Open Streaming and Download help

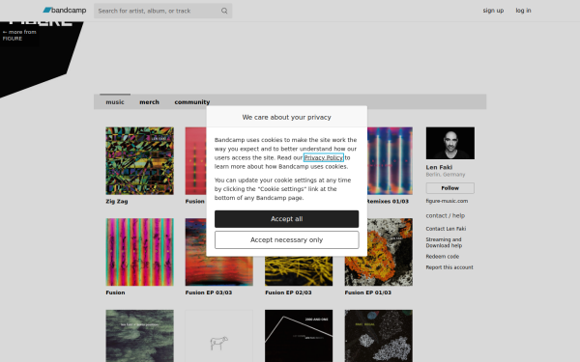click(x=444, y=242)
